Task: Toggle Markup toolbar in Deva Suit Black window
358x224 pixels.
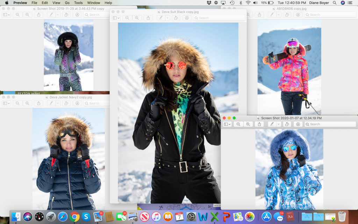Action: [x=187, y=18]
